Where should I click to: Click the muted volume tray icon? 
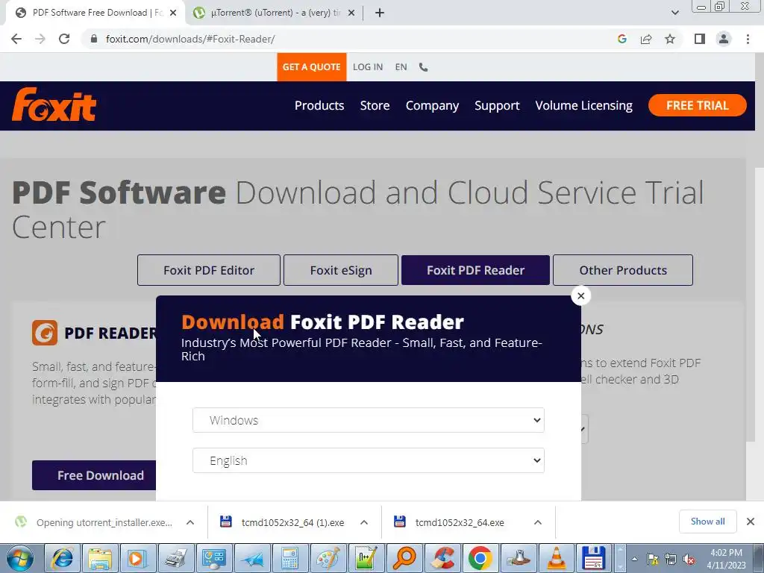pyautogui.click(x=689, y=560)
